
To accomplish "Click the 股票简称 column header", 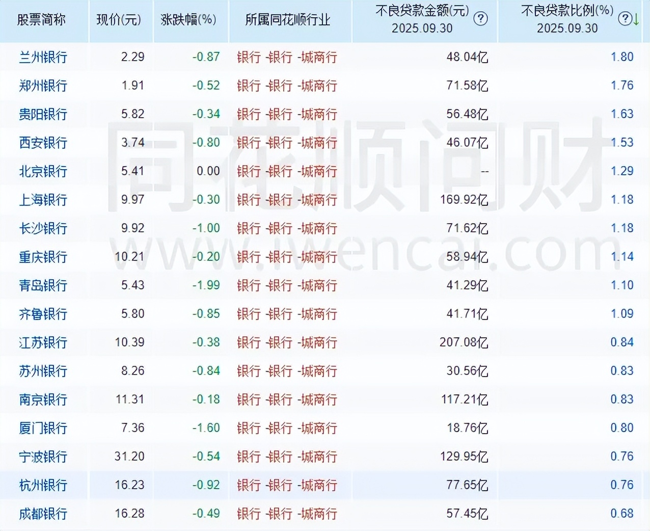I will [41, 20].
